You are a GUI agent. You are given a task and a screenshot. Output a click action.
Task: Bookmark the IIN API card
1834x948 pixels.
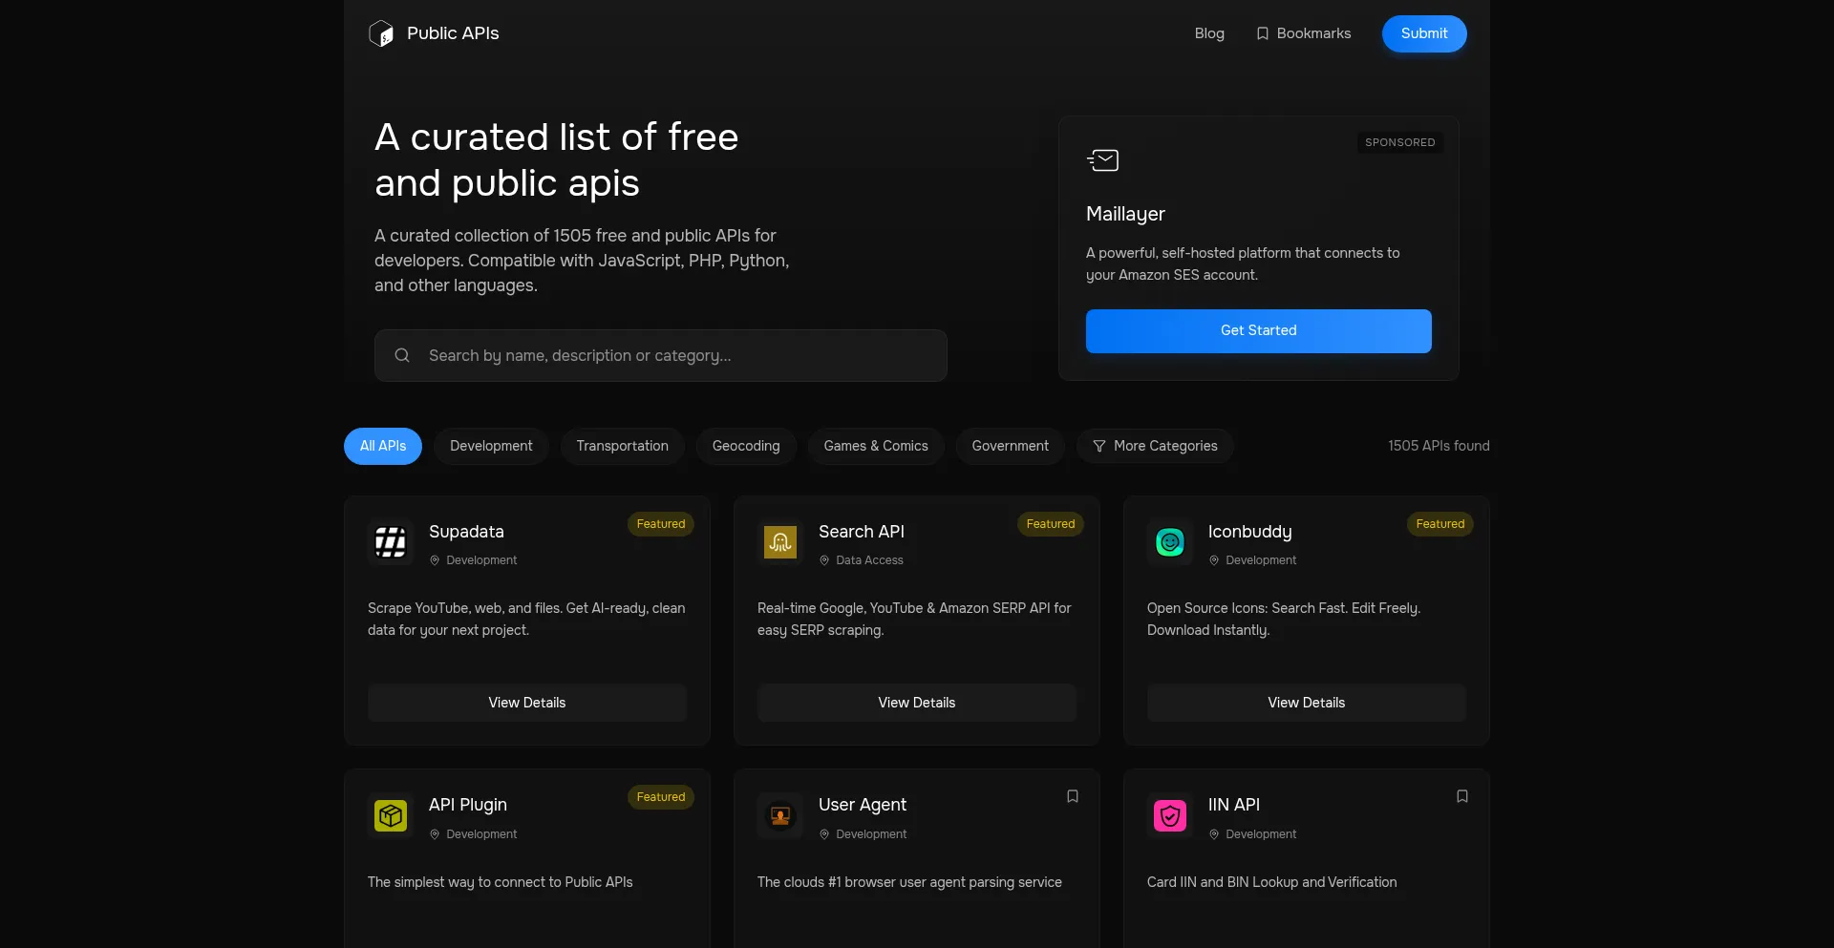pyautogui.click(x=1462, y=796)
